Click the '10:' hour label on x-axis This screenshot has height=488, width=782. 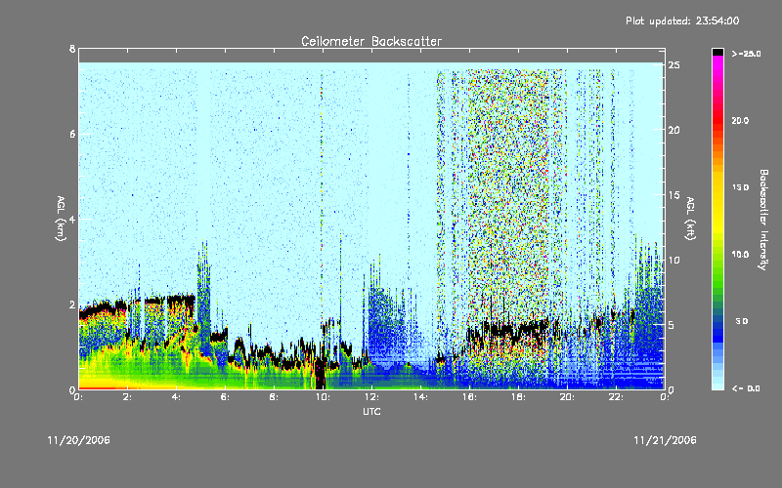point(323,397)
